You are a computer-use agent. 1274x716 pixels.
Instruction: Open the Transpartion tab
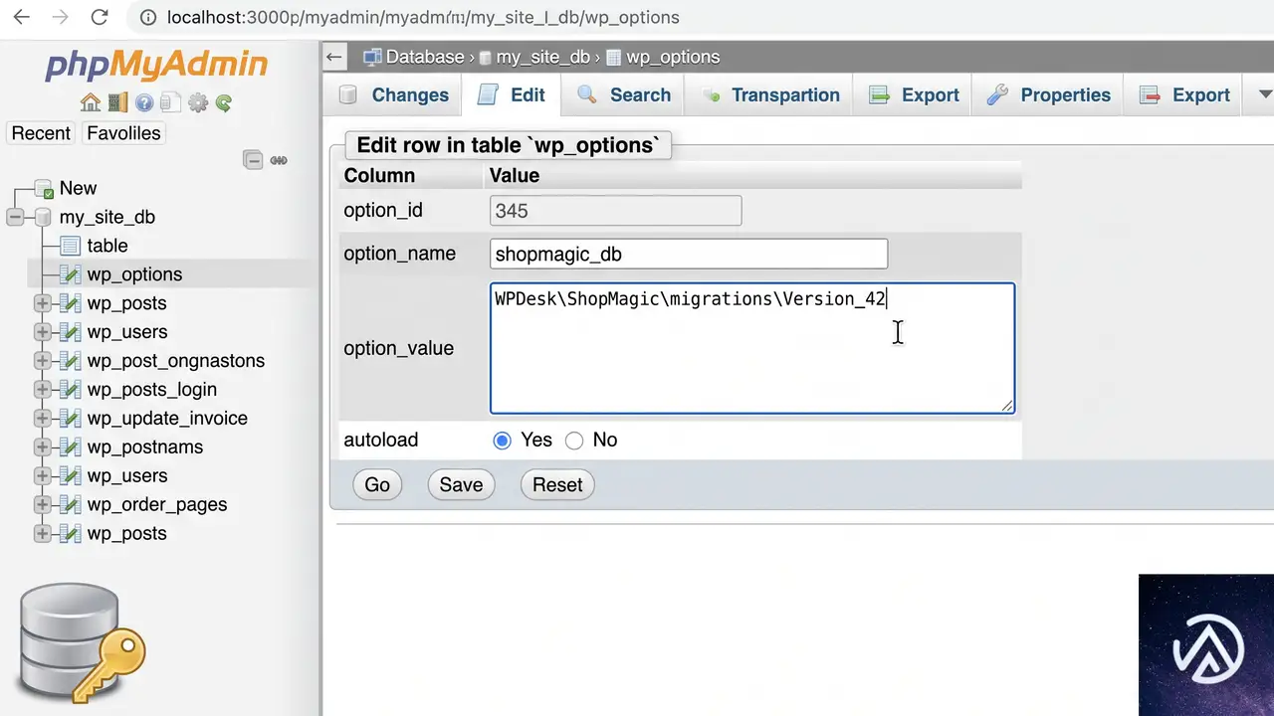point(770,94)
